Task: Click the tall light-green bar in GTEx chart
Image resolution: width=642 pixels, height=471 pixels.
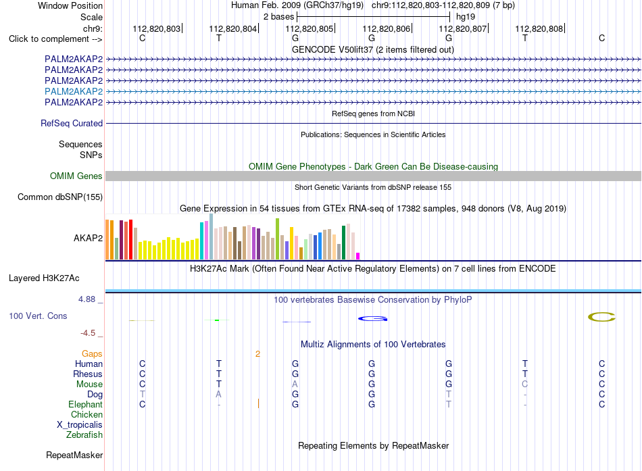Action: (x=277, y=239)
